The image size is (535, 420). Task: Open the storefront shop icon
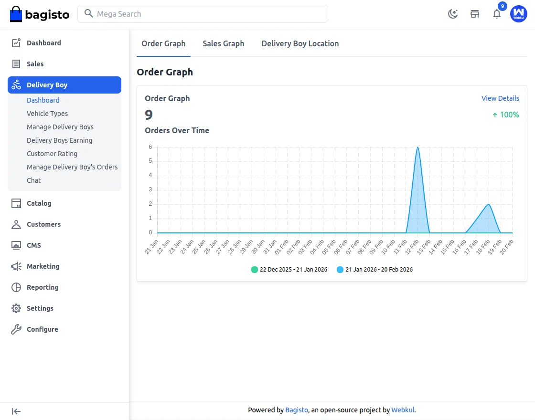475,14
